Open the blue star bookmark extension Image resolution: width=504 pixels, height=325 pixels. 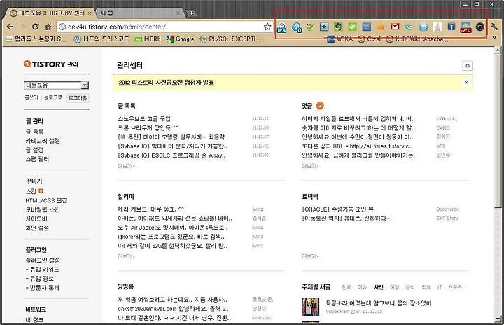[x=324, y=27]
